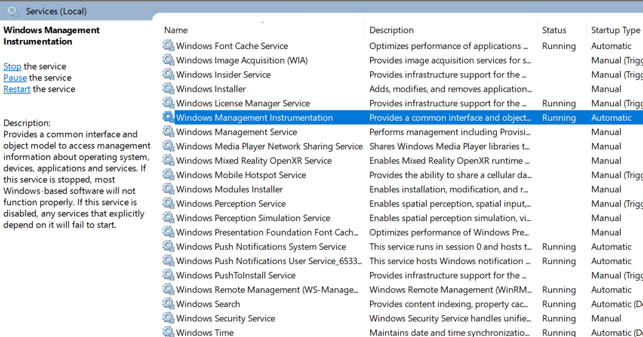This screenshot has height=337, width=643.
Task: Click the Services (Local) header icon
Action: (13, 11)
